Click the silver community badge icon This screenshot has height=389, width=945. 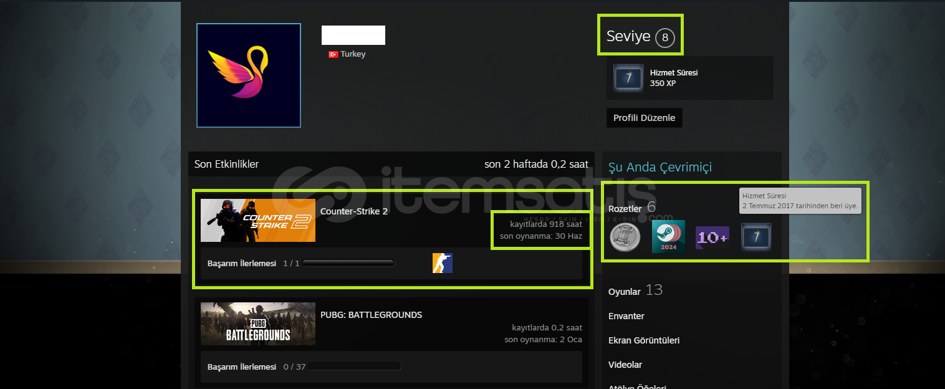[x=624, y=238]
